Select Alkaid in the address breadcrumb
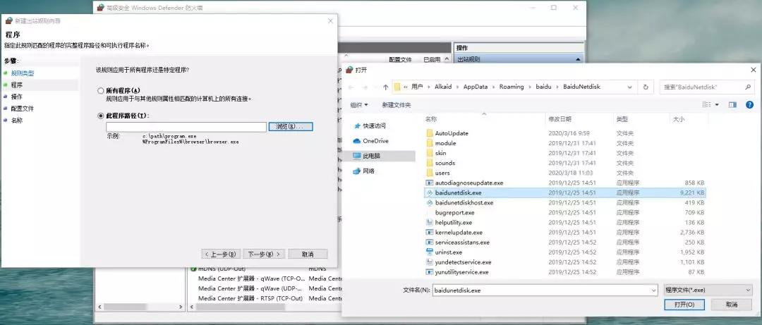762x325 pixels. click(442, 87)
